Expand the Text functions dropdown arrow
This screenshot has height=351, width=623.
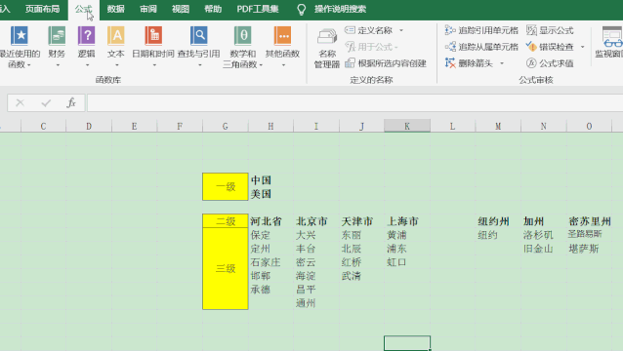(x=116, y=65)
